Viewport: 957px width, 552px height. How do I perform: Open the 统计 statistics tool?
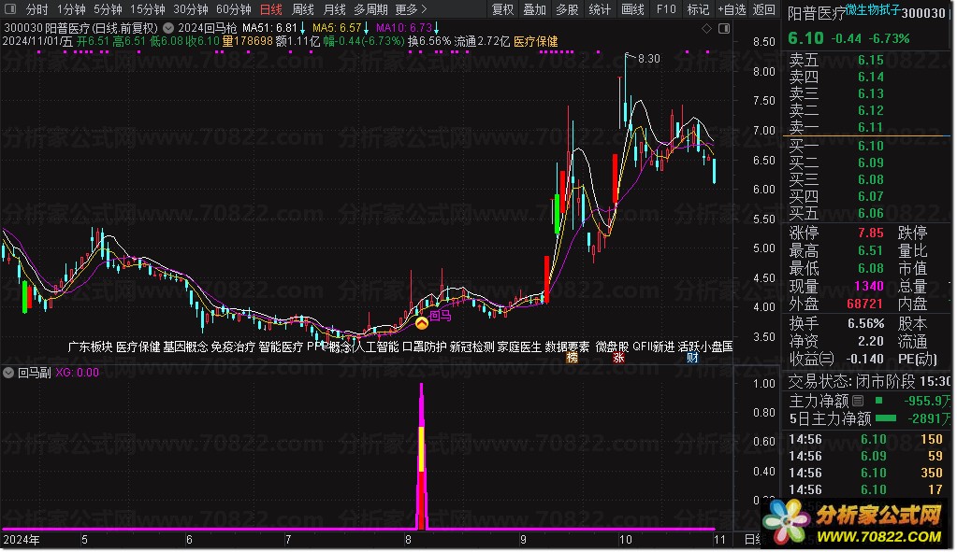(x=600, y=9)
